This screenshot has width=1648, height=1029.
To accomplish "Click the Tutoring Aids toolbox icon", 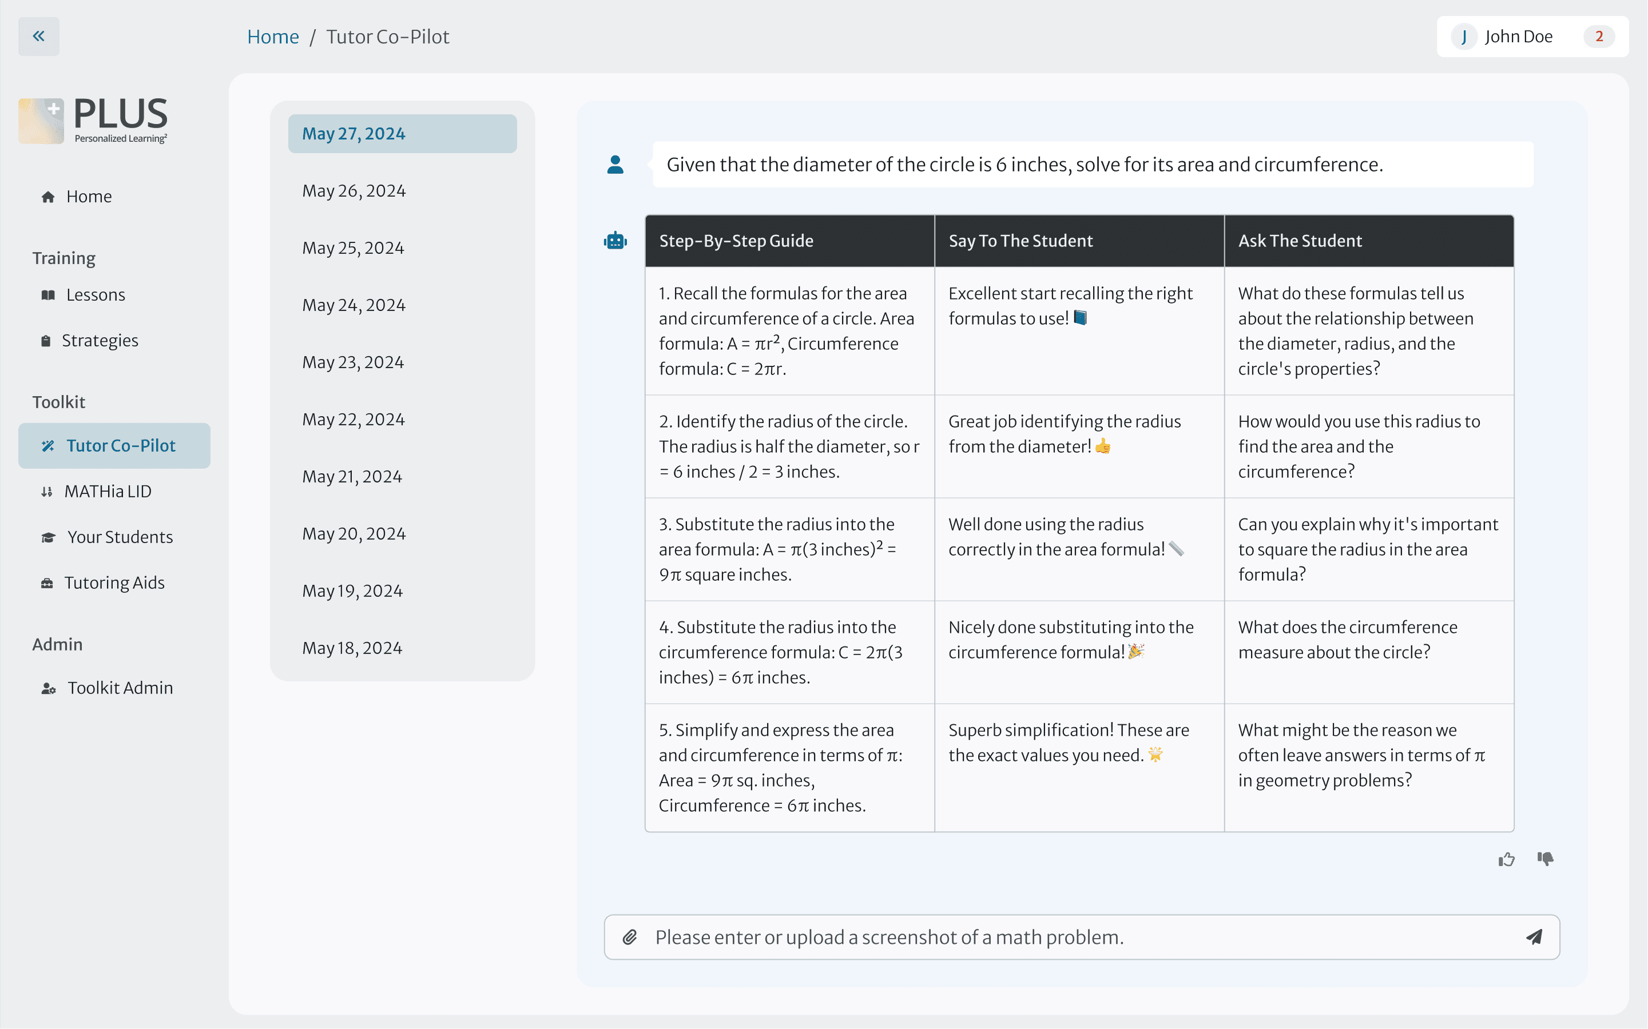I will (x=47, y=583).
